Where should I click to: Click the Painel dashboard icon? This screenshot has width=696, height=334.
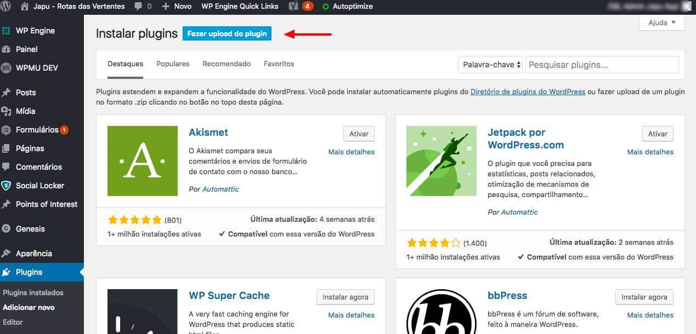[7, 49]
